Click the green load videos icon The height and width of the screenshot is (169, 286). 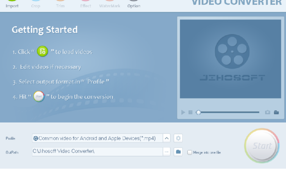click(43, 51)
